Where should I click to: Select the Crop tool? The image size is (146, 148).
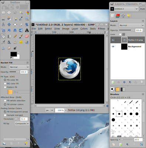[x=21, y=24]
